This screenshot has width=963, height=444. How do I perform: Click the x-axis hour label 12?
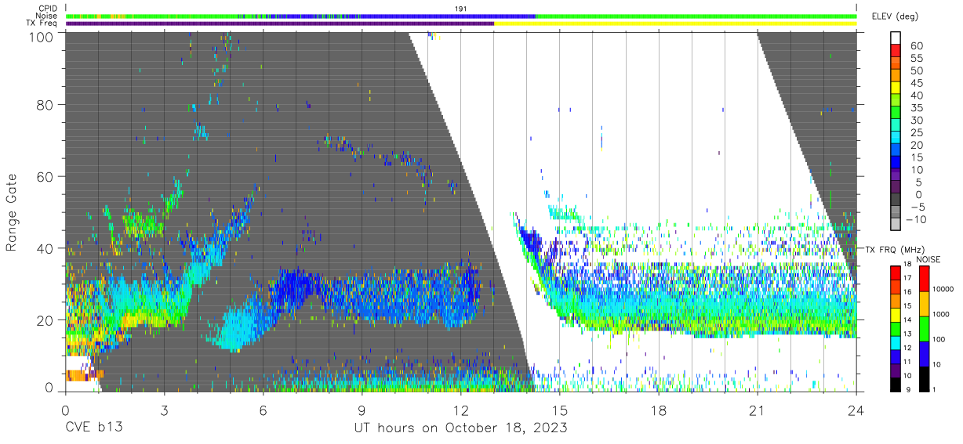pos(460,410)
